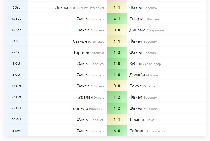Open Сибирь Новосибирск team page
This screenshot has height=141, width=210.
point(147,131)
